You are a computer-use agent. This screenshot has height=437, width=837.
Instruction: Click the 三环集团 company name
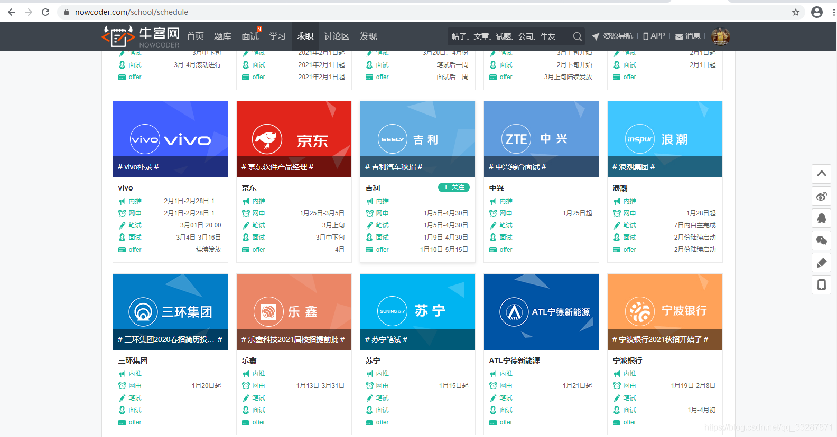pos(133,360)
